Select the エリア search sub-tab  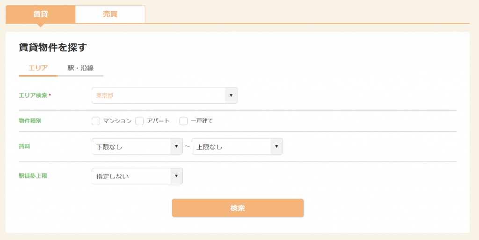(38, 68)
